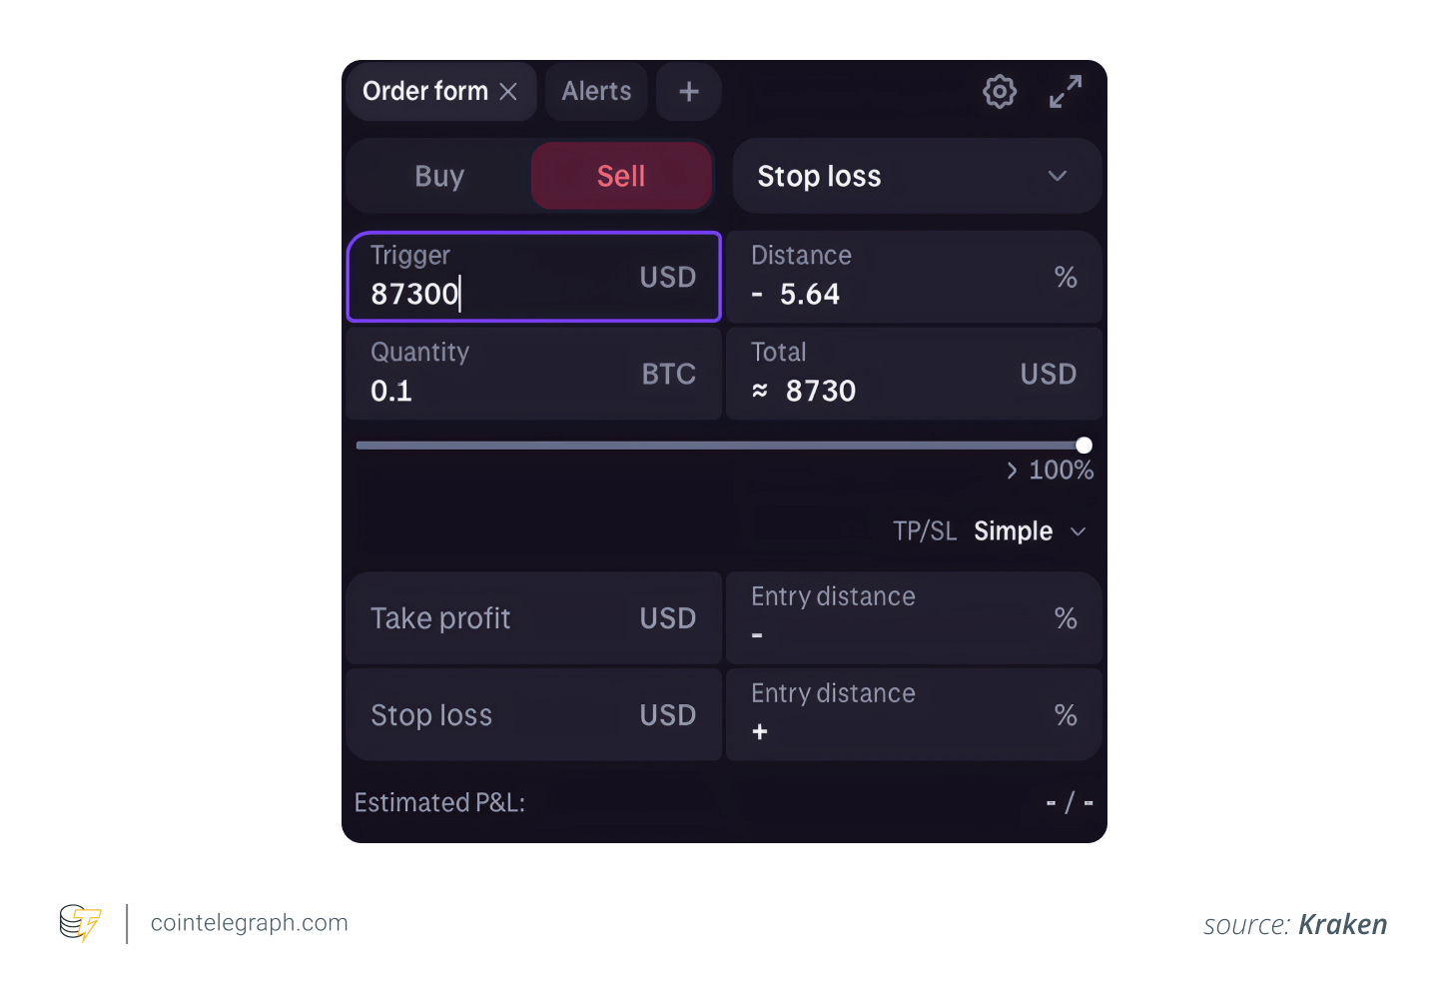Open the settings gear icon
Image resolution: width=1448 pixels, height=1004 pixels.
pos(1000,91)
